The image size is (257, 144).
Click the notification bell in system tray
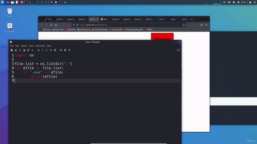(234, 2)
